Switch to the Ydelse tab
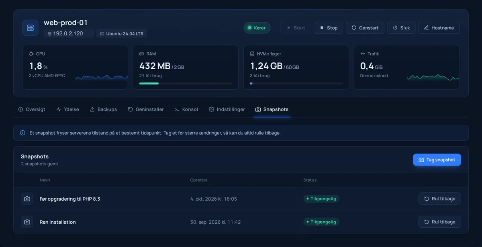482x247 pixels. click(x=67, y=109)
